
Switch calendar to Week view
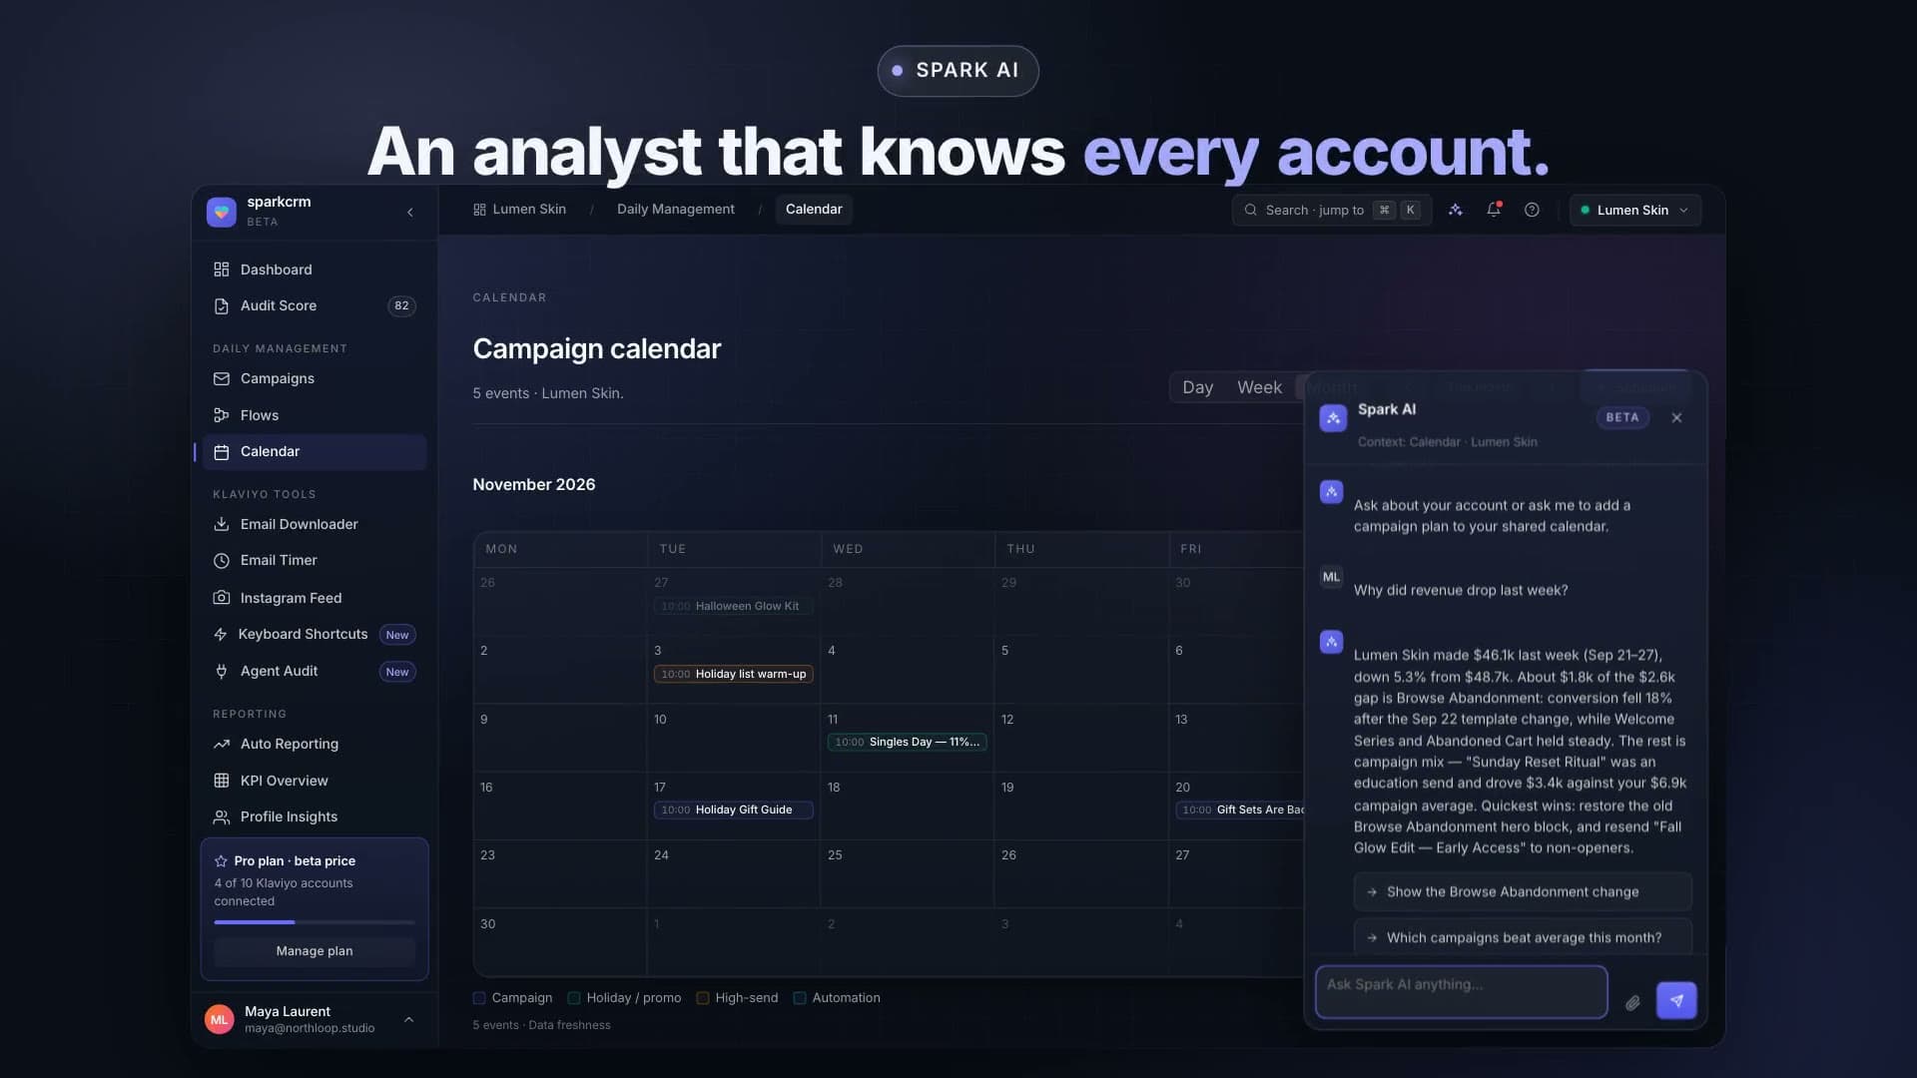pyautogui.click(x=1259, y=387)
